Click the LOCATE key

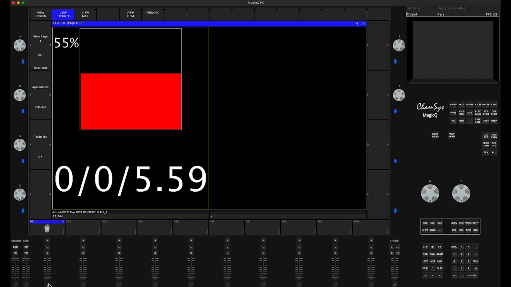pos(486,136)
